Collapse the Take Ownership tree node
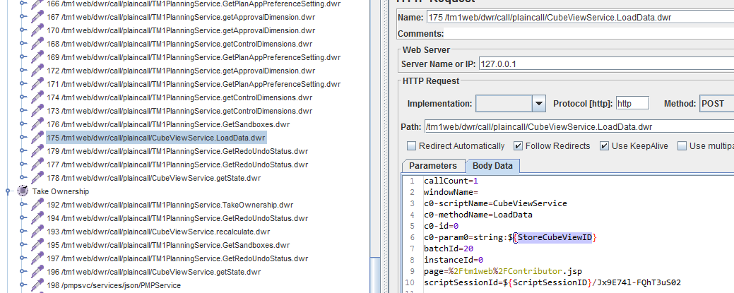This screenshot has width=734, height=293. click(x=8, y=191)
